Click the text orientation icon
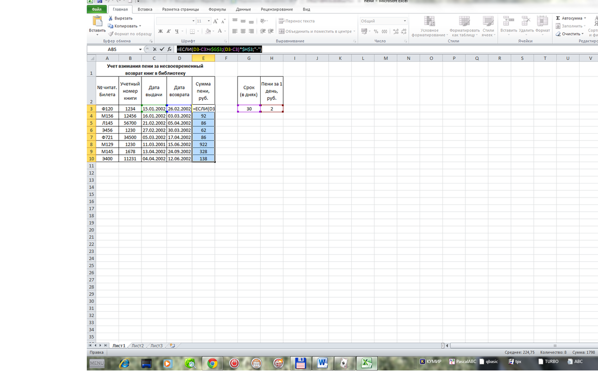The image size is (598, 374). point(264,21)
